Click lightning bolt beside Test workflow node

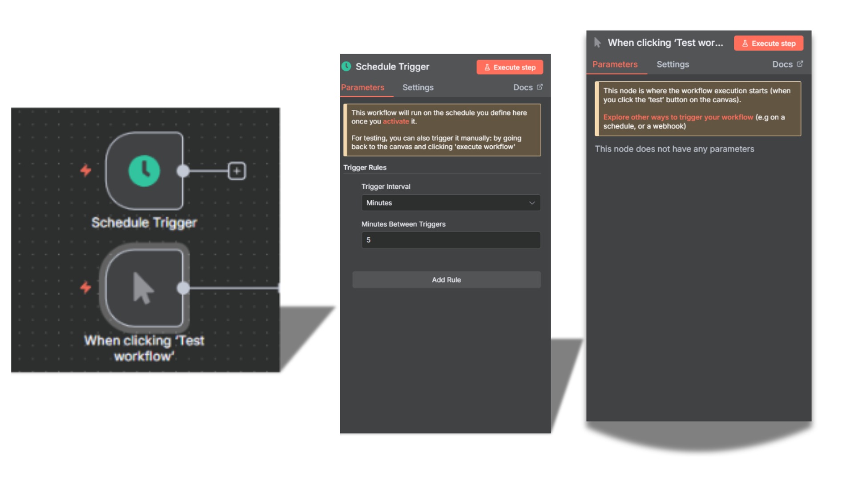tap(86, 288)
